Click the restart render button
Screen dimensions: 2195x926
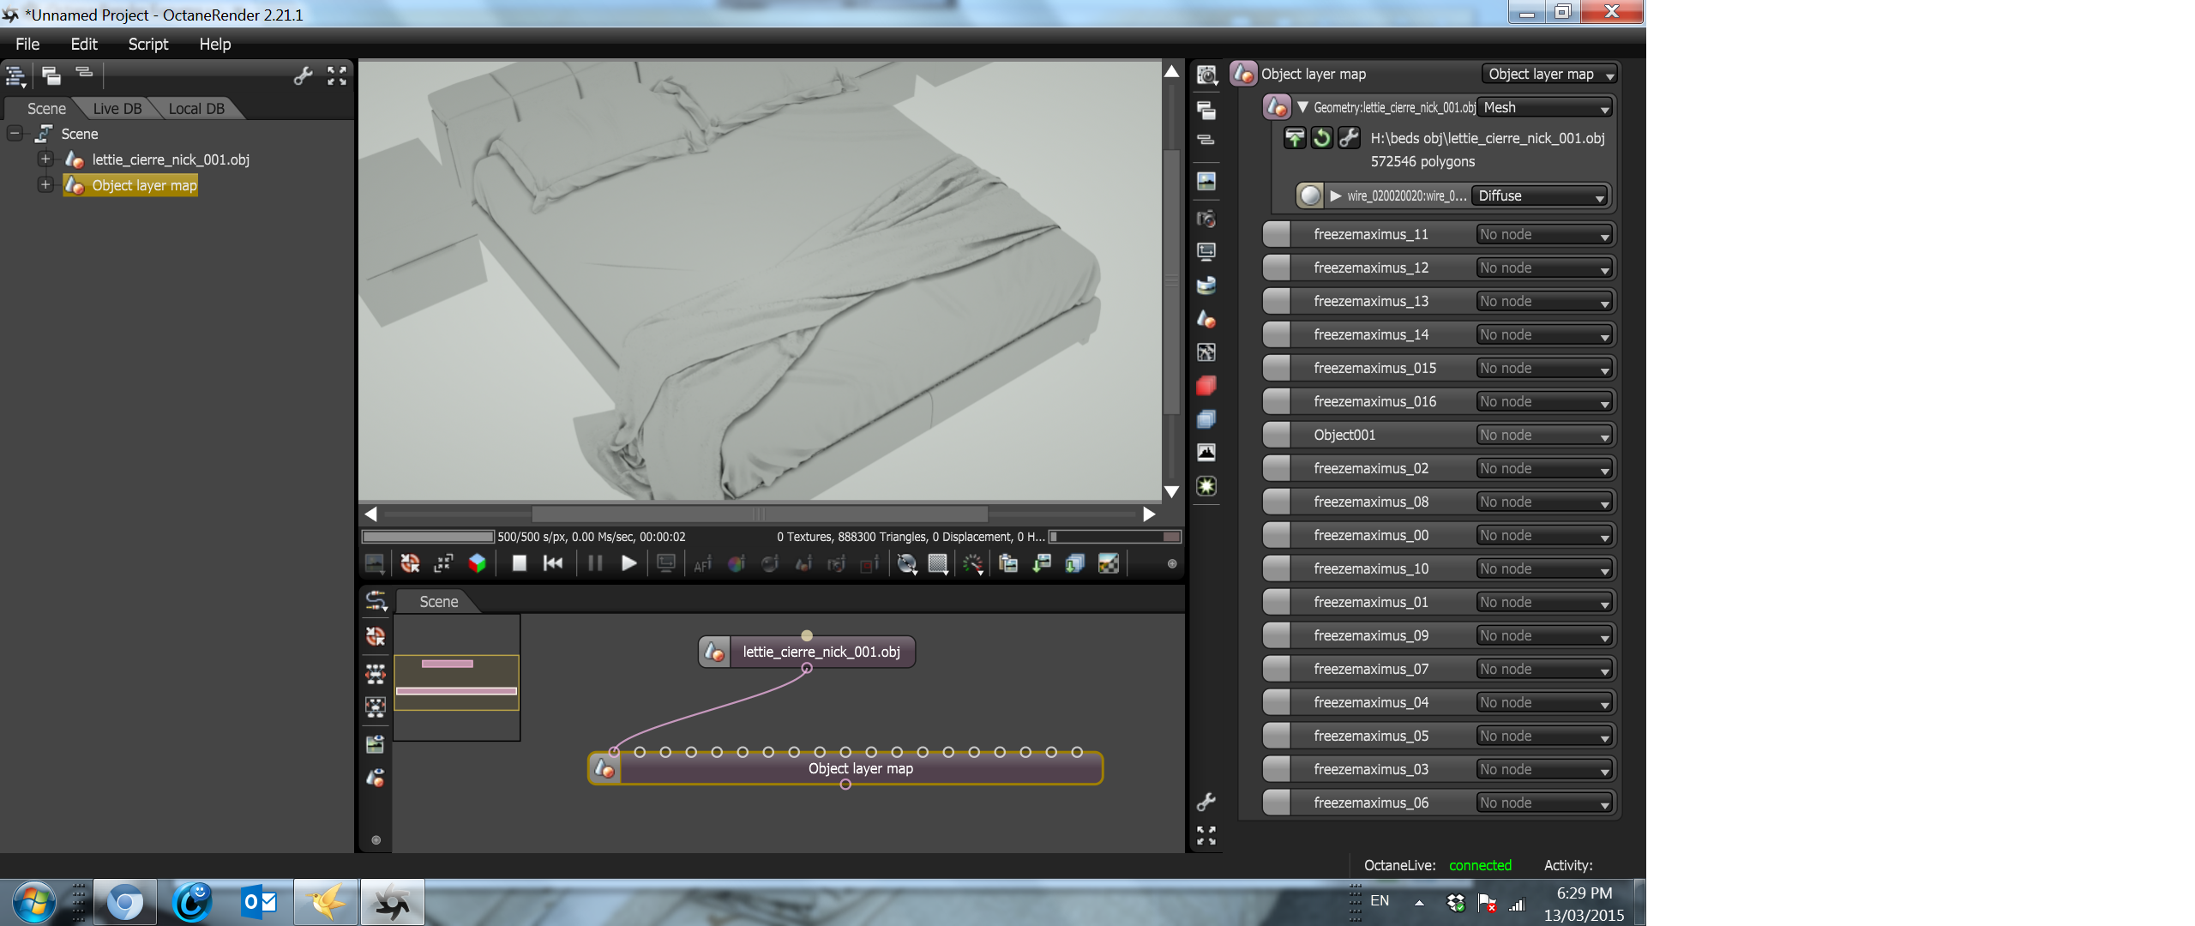[x=553, y=563]
